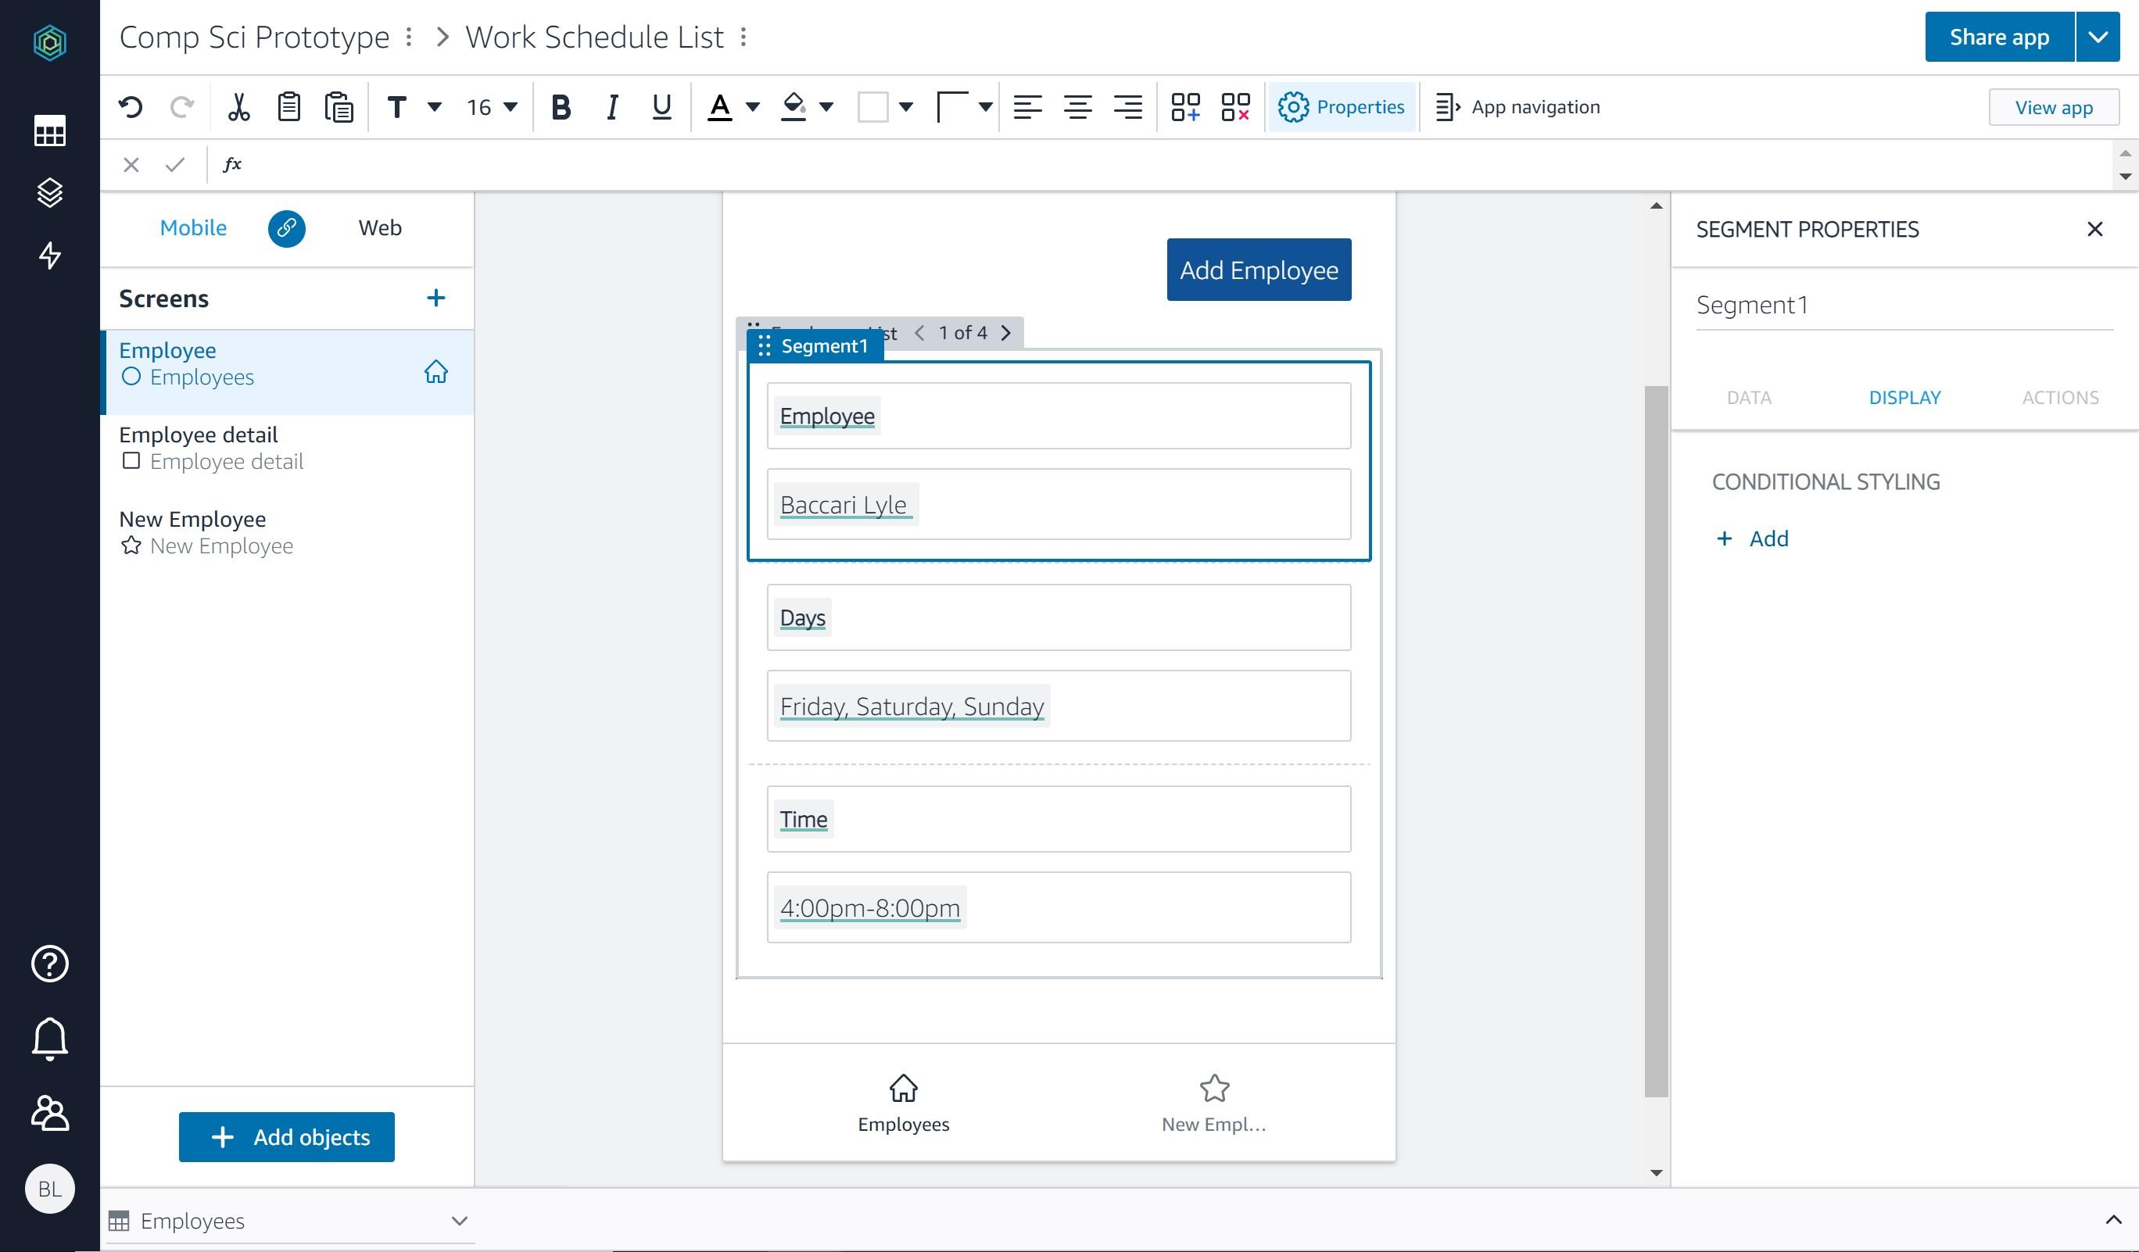Click the Italic formatting icon
The image size is (2139, 1252).
(610, 106)
